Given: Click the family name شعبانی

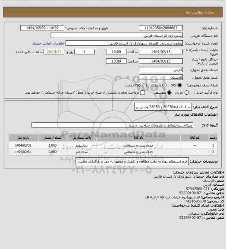Looking at the screenshot, I should click(x=194, y=214).
